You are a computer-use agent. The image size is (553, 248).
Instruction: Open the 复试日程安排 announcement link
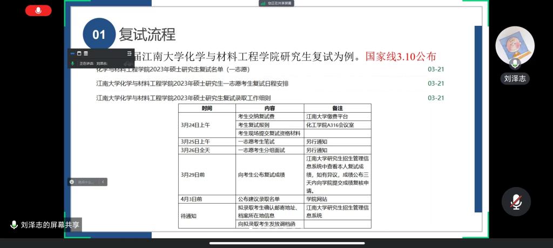(x=192, y=84)
